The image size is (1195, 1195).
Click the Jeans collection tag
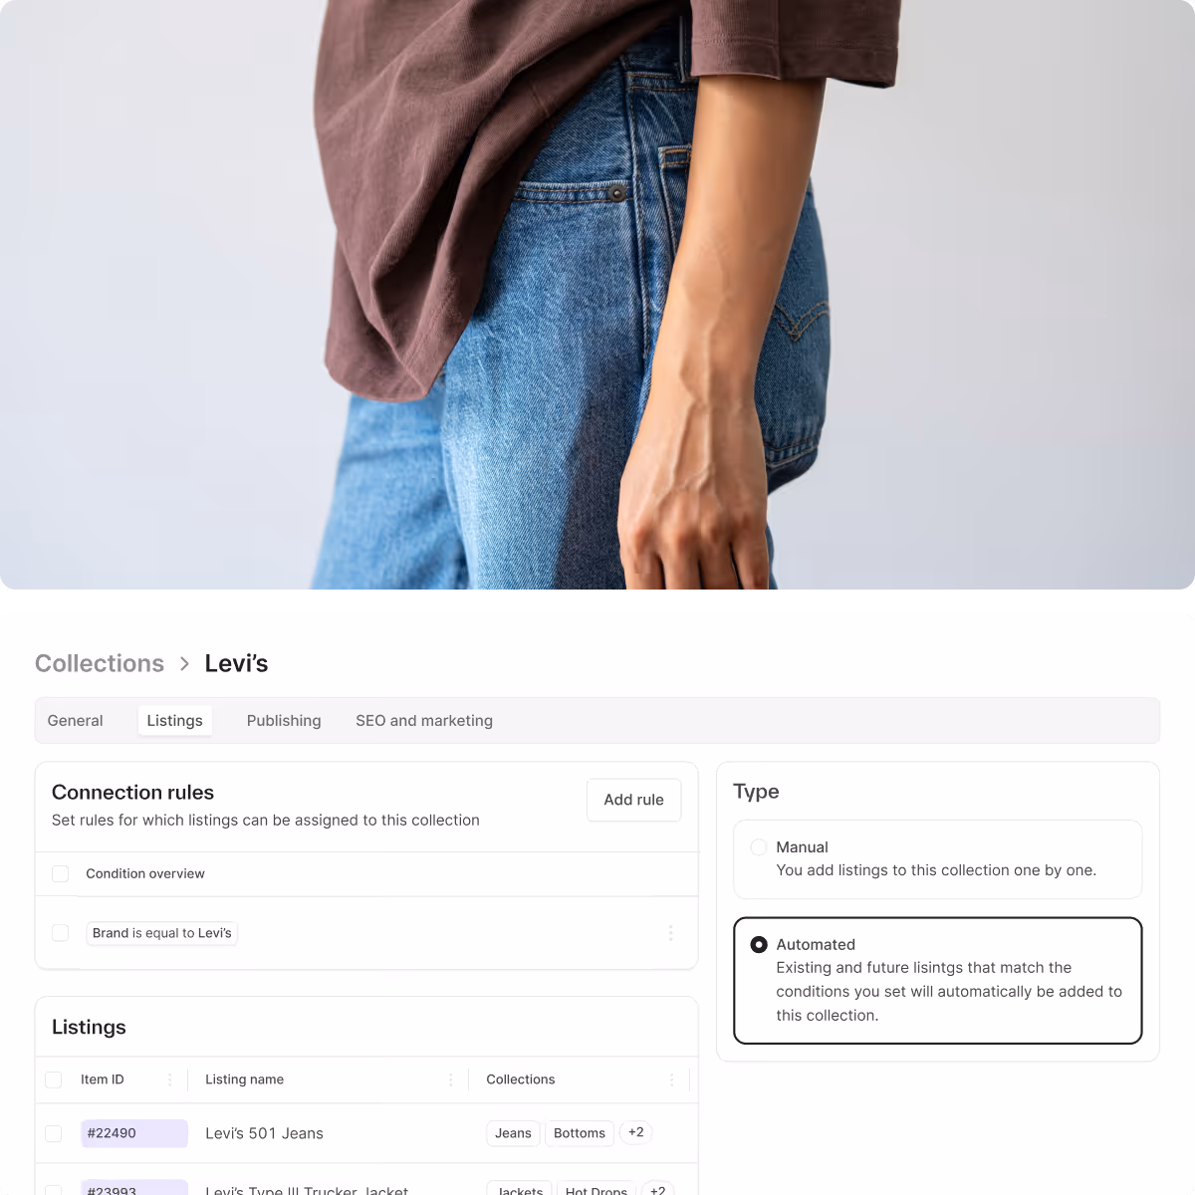(513, 1133)
